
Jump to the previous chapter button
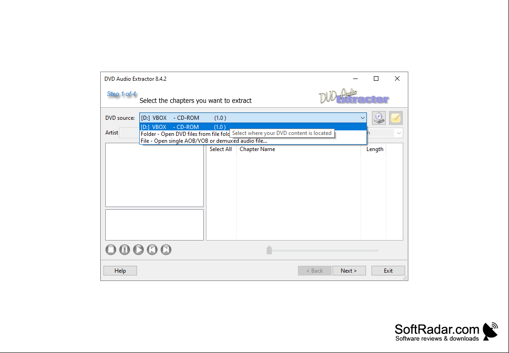(x=152, y=250)
